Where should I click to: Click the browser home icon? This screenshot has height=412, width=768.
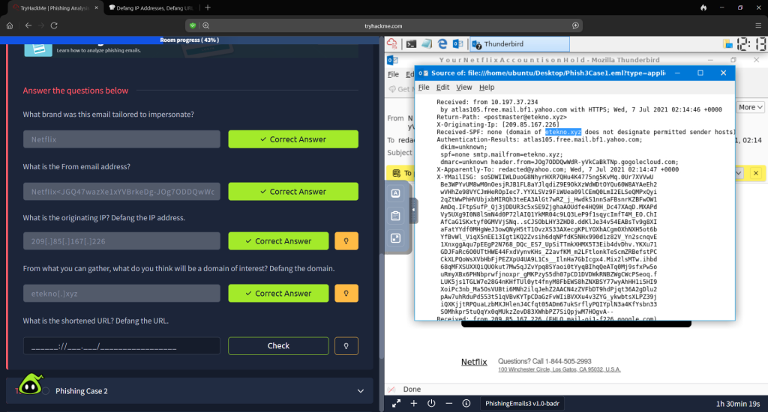[10, 25]
